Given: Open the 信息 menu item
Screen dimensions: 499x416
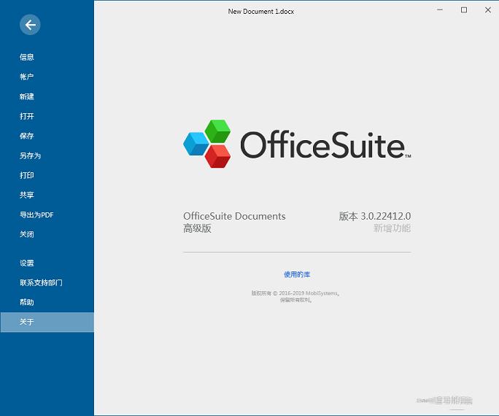Looking at the screenshot, I should tap(27, 57).
